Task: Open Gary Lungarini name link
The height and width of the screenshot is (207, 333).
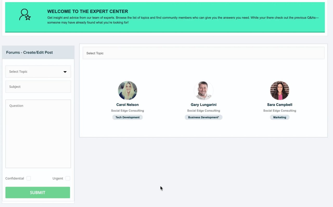Action: (x=203, y=105)
